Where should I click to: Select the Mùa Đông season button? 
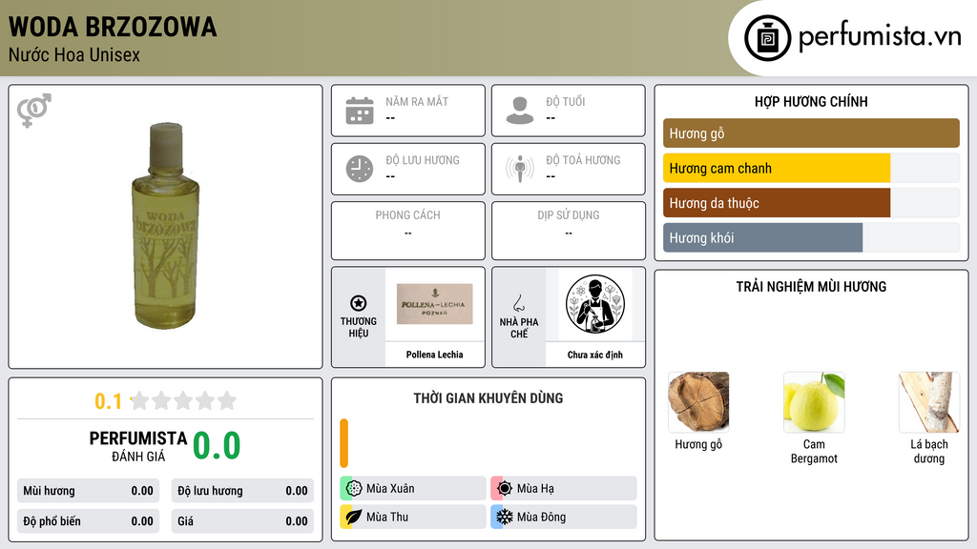[564, 518]
